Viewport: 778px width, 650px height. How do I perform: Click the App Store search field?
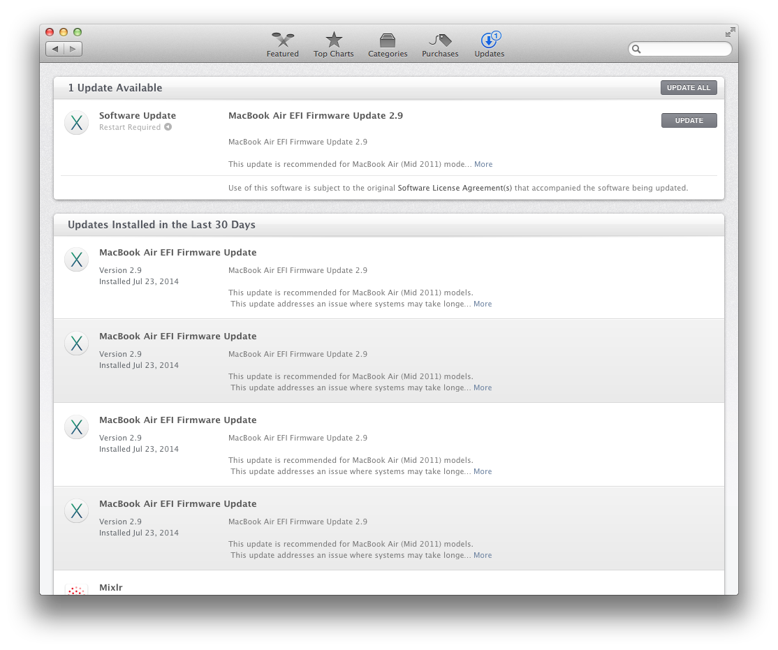pos(680,49)
